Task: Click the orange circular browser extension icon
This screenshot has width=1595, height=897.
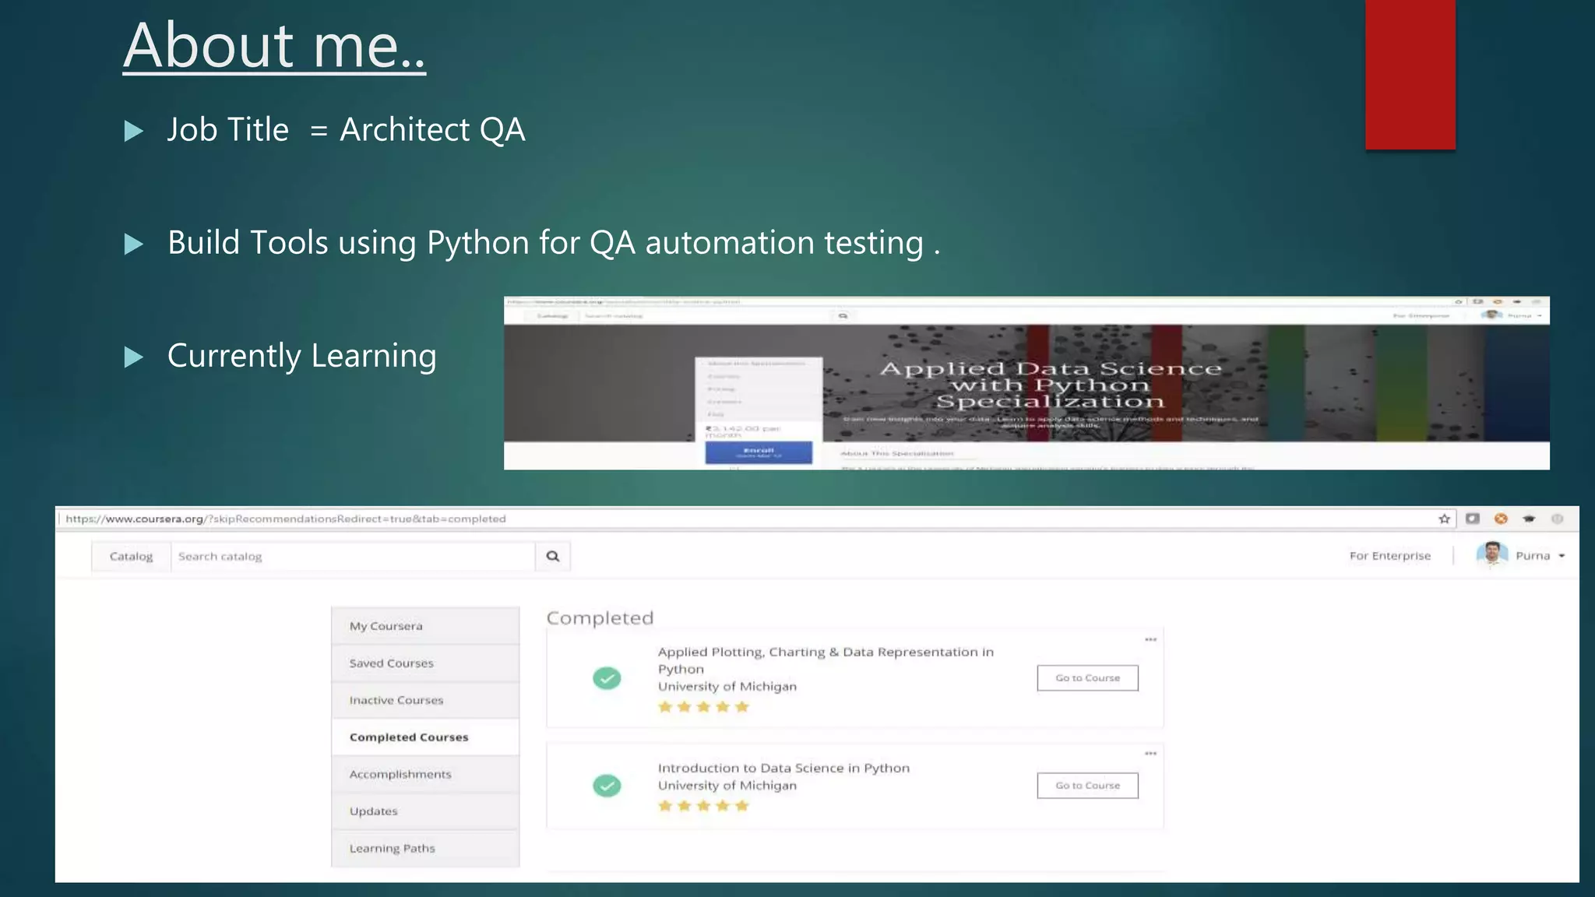Action: (1501, 519)
